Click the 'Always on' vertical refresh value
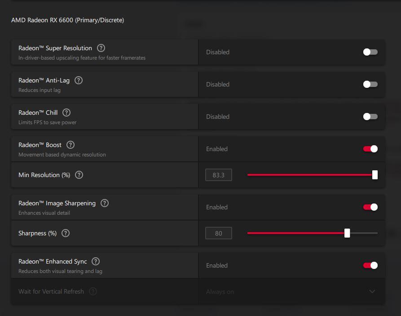The height and width of the screenshot is (316, 401). click(220, 291)
